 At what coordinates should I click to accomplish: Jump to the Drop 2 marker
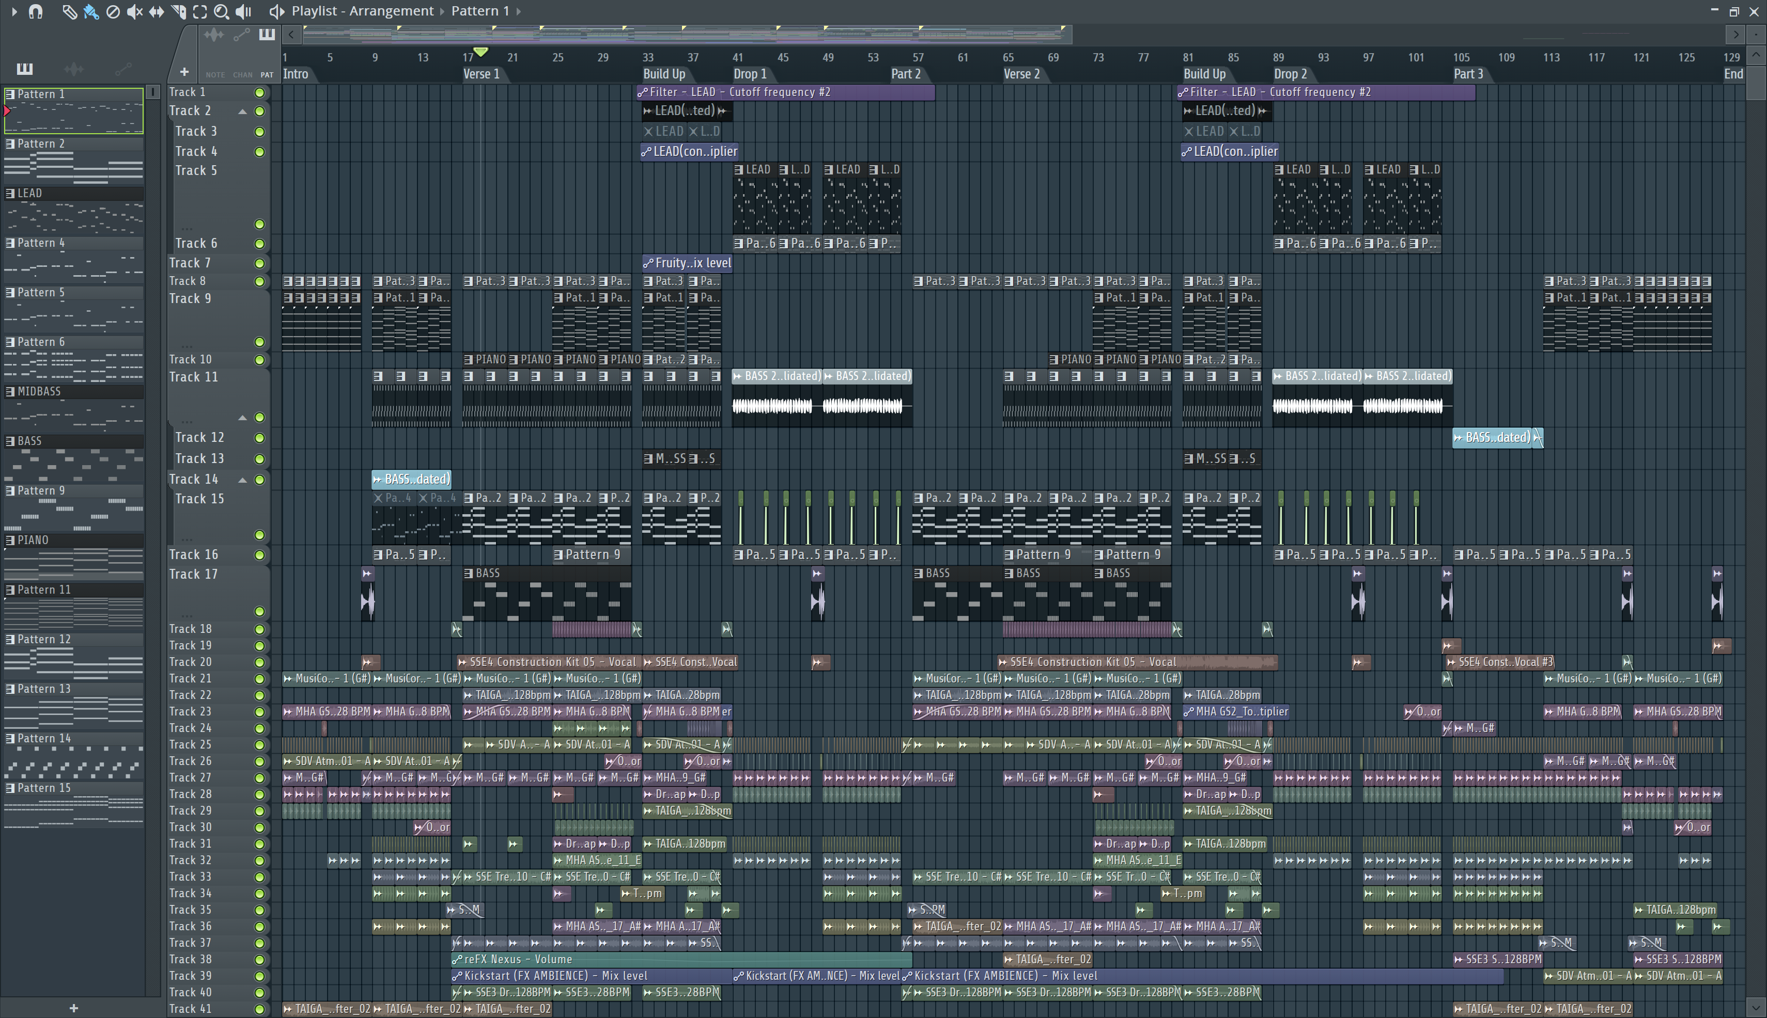tap(1291, 74)
